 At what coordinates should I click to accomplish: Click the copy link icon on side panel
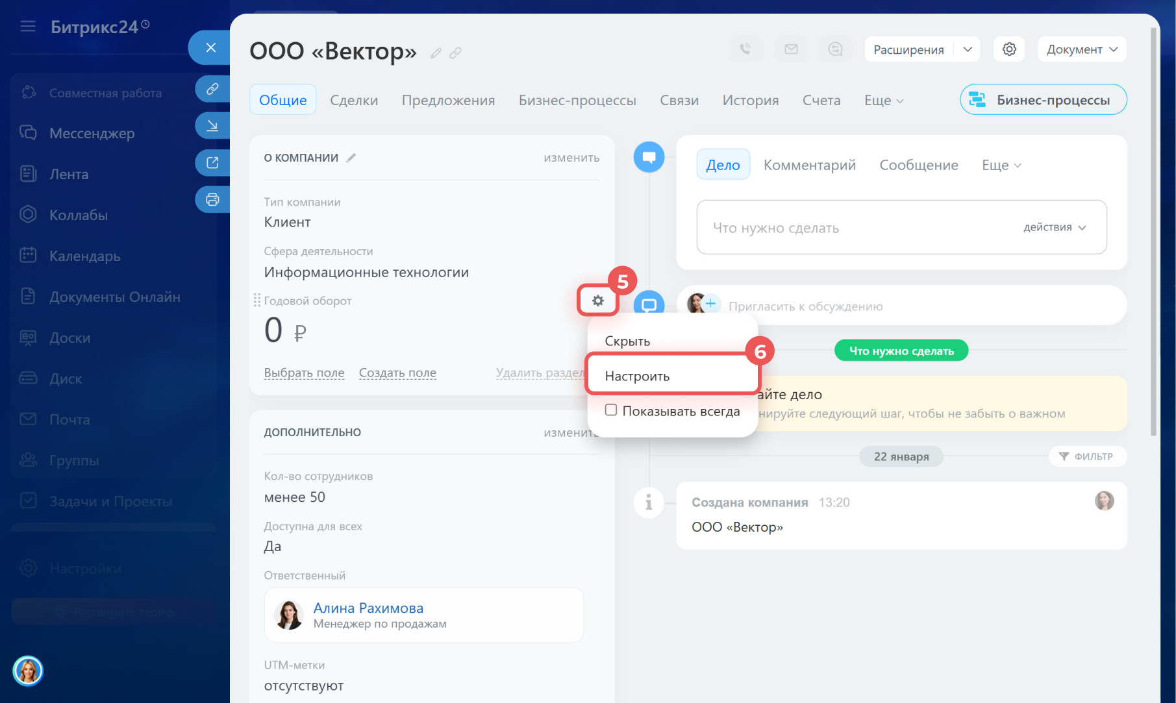point(212,89)
